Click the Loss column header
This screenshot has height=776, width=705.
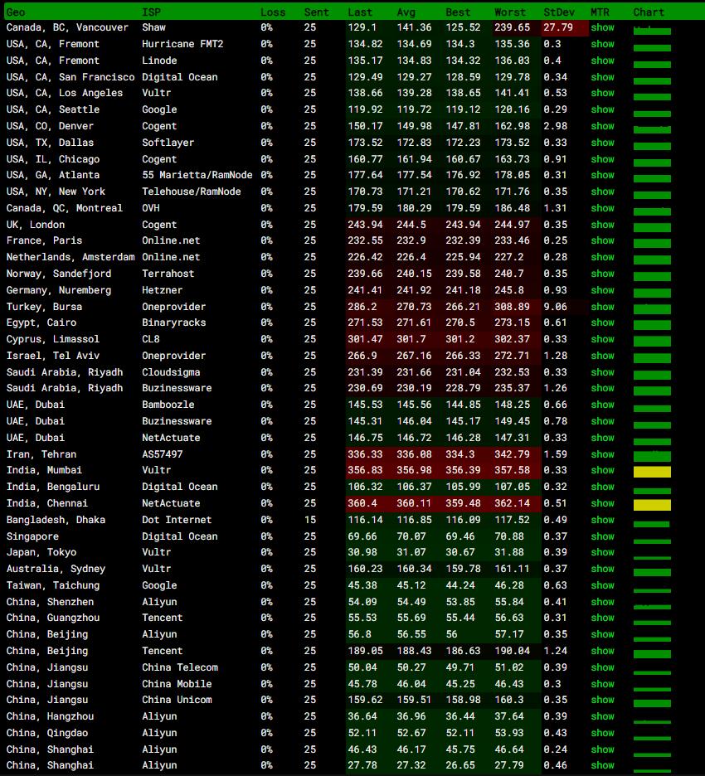[273, 12]
